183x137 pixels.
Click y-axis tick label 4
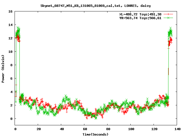point(11,92)
